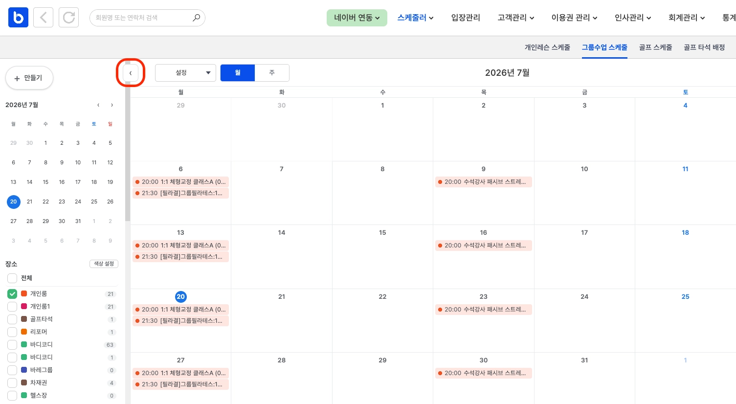Viewport: 736px width, 404px height.
Task: Click the blue 바레그룹 color swatch
Action: 24,370
